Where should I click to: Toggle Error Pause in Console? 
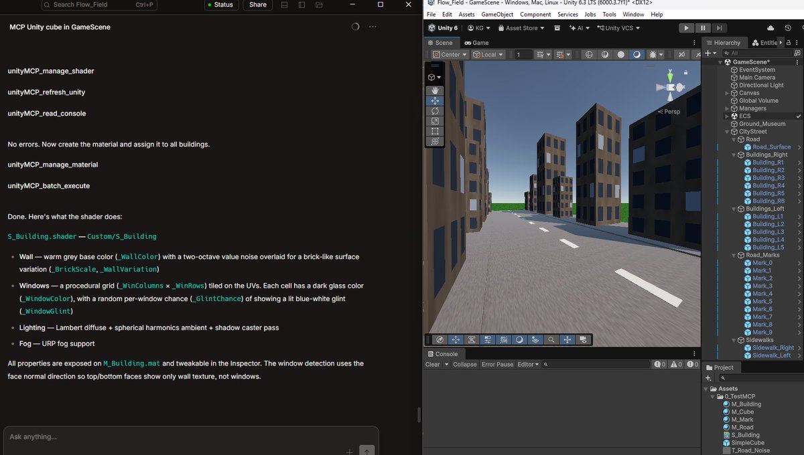497,365
